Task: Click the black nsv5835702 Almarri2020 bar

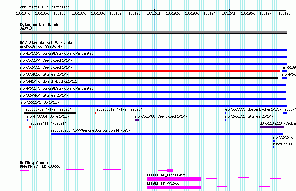Action: [50, 113]
